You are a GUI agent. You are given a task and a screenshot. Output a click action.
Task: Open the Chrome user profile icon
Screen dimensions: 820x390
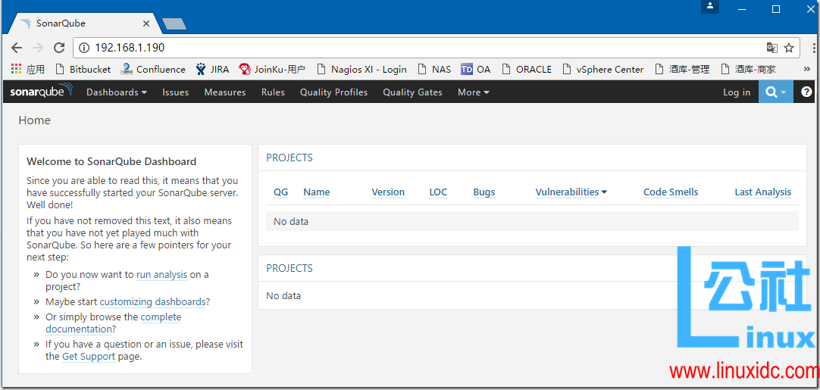point(710,7)
